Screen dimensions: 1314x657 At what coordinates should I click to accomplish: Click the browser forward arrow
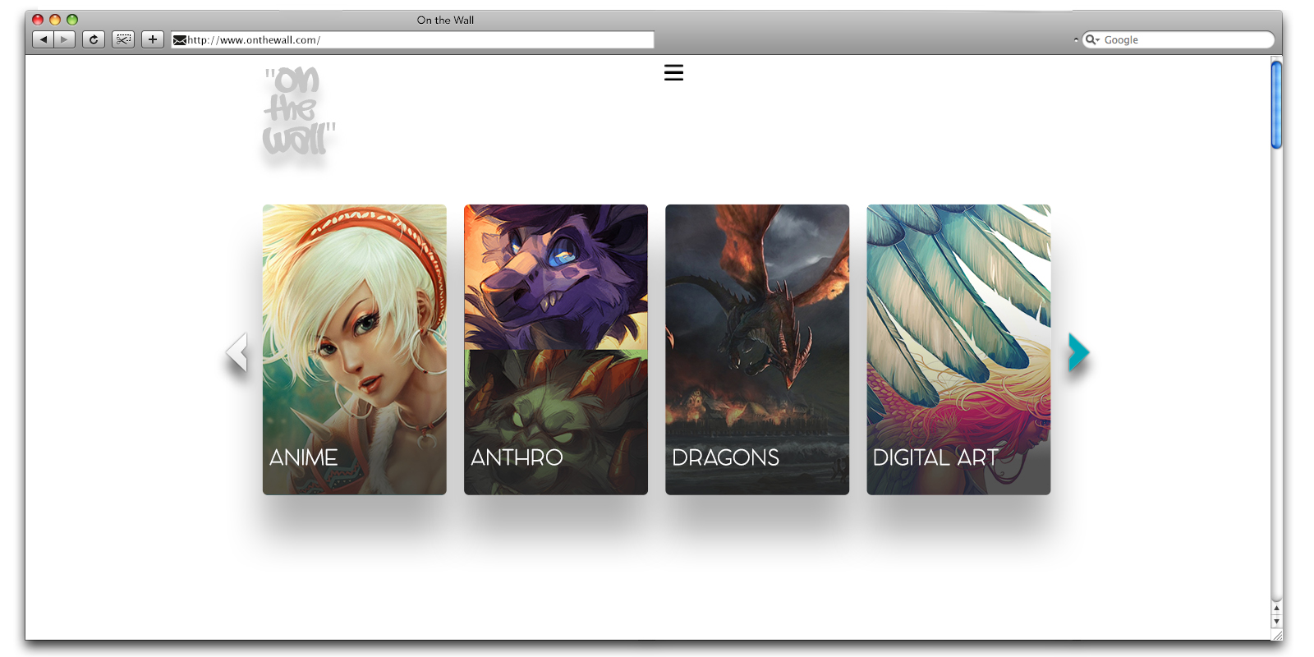[x=65, y=39]
